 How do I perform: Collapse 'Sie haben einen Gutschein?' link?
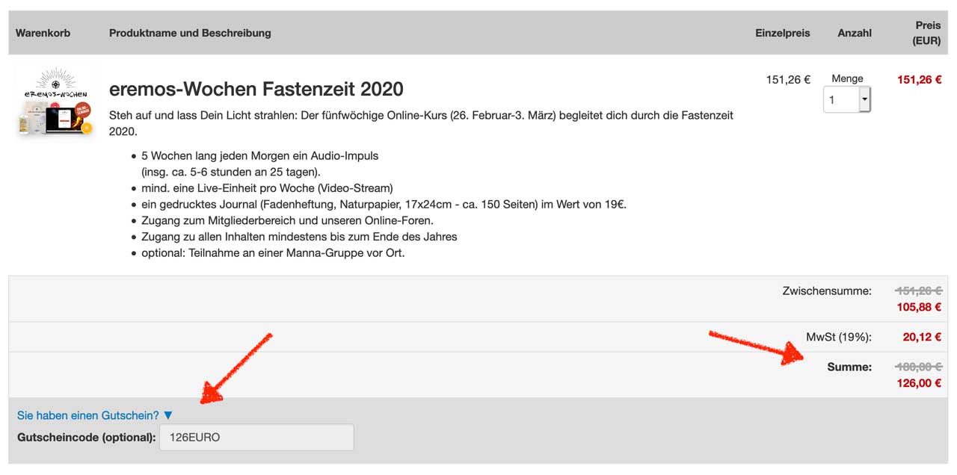click(x=95, y=415)
